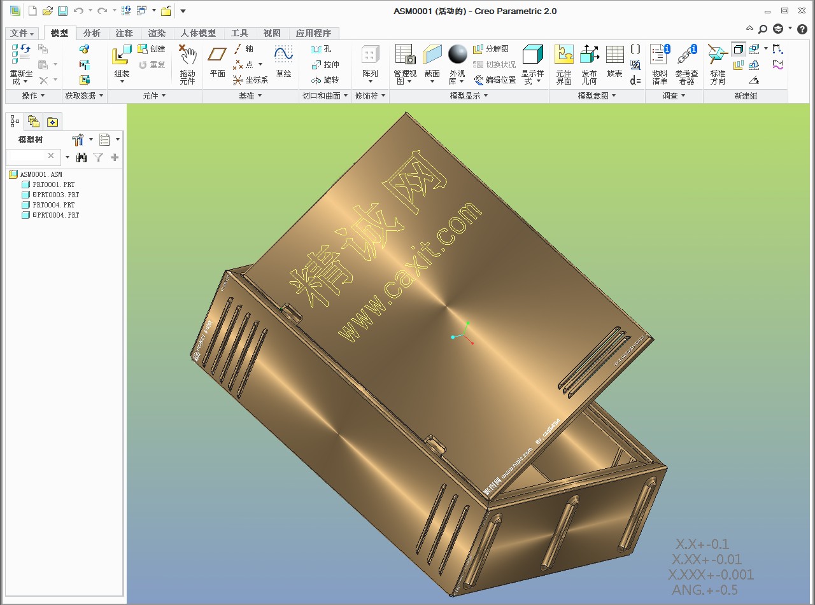Switch to the Manikin (人体模型) tab
The height and width of the screenshot is (605, 815).
click(x=198, y=33)
